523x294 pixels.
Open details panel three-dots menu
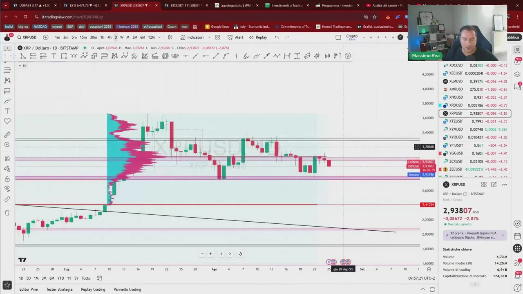pyautogui.click(x=504, y=185)
